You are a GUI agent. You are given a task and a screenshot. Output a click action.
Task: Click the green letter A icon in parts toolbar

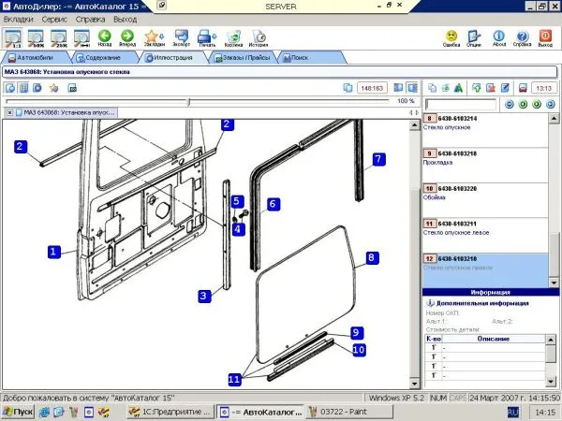(x=458, y=88)
